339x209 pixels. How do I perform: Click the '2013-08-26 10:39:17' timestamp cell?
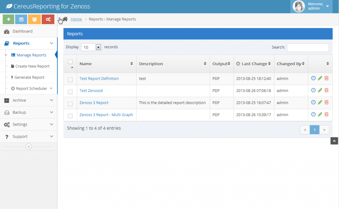click(x=254, y=115)
